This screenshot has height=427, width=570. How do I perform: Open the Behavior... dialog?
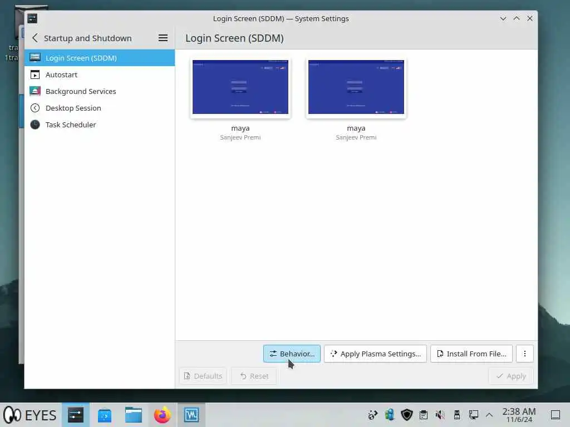[292, 354]
